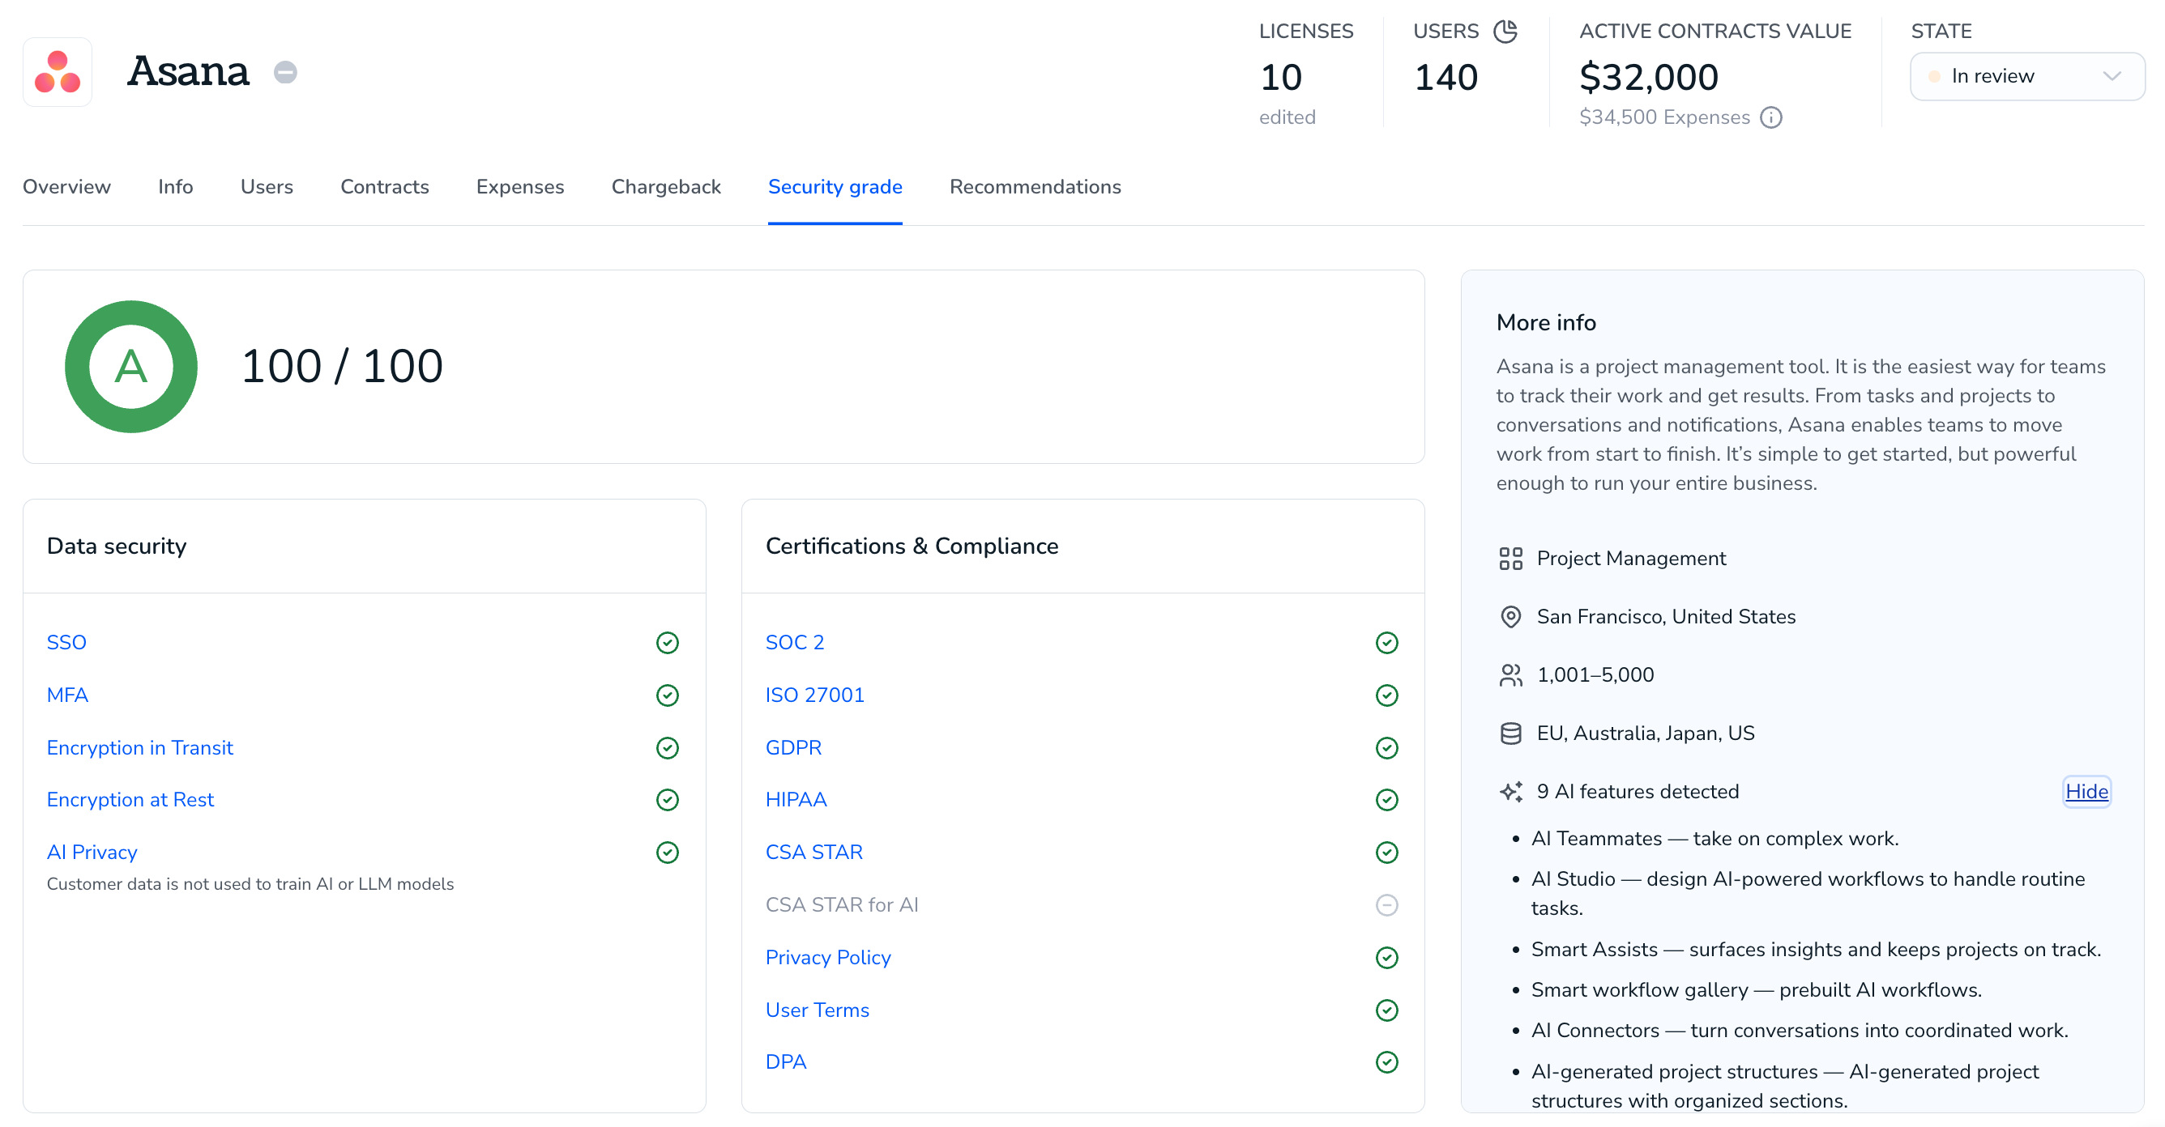This screenshot has height=1127, width=2165.
Task: Click the DPA checkmark icon
Action: point(1386,1062)
